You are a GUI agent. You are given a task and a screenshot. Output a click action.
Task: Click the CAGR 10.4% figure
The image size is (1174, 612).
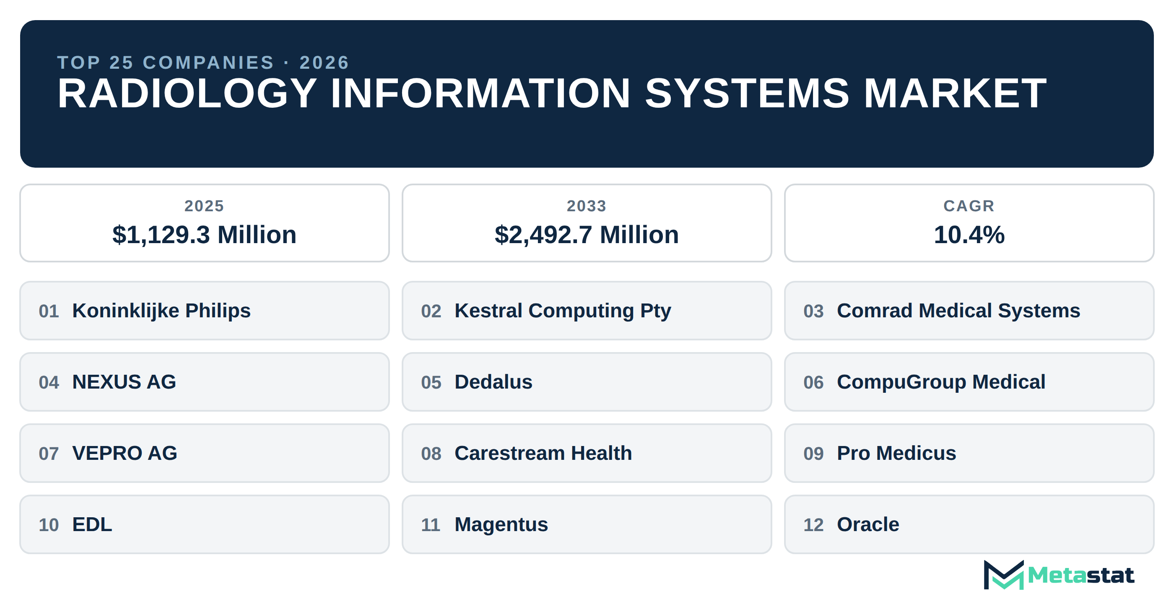969,235
